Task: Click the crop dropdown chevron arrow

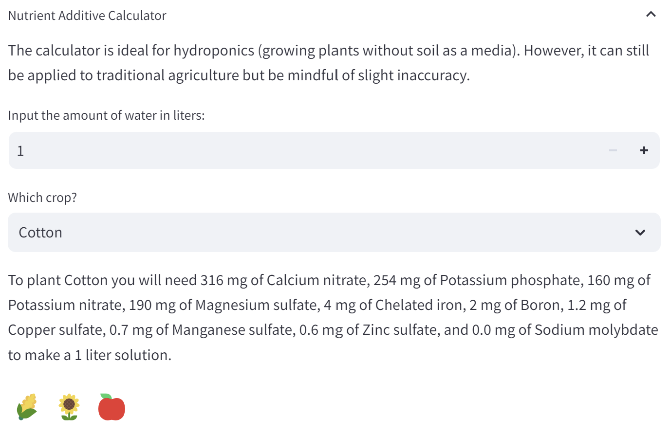Action: (x=640, y=233)
